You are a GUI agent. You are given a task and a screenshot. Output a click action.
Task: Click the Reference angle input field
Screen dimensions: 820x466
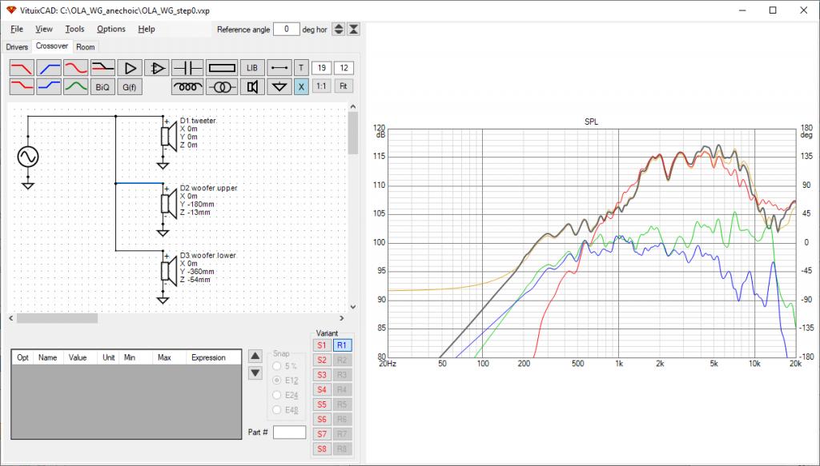click(286, 30)
